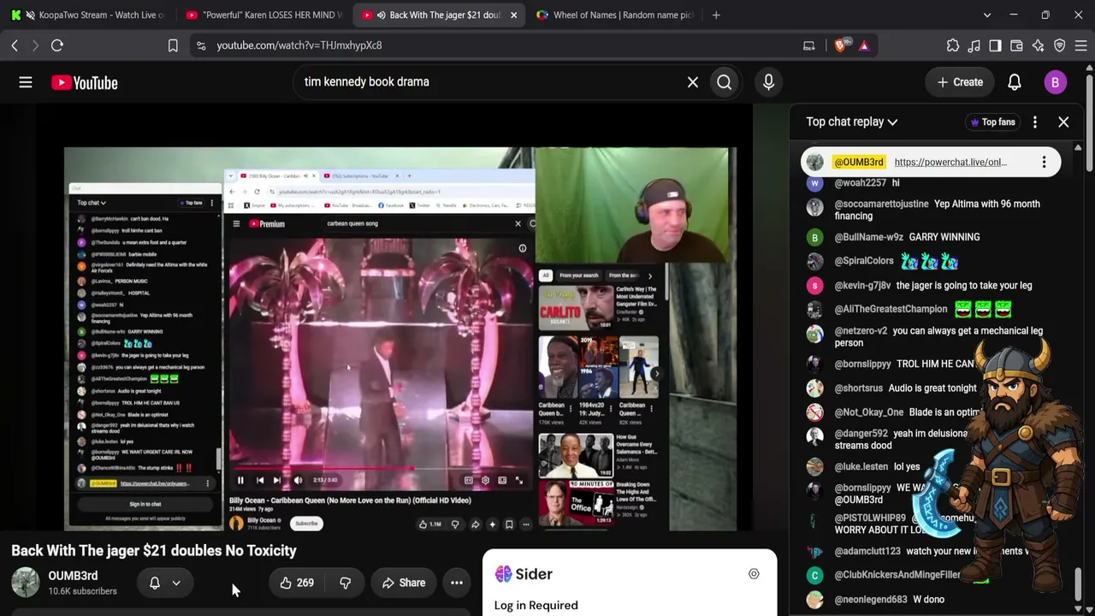This screenshot has height=616, width=1095.
Task: Click the Brave VPN shield icon
Action: pyautogui.click(x=1059, y=45)
